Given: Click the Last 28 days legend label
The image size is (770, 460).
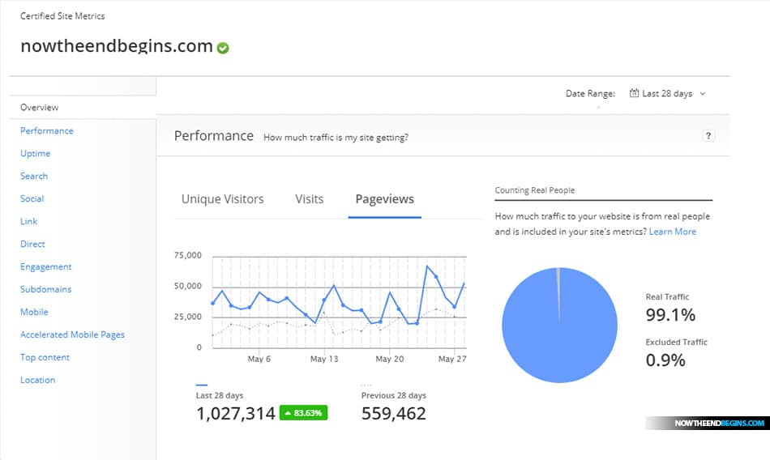Looking at the screenshot, I should coord(220,395).
